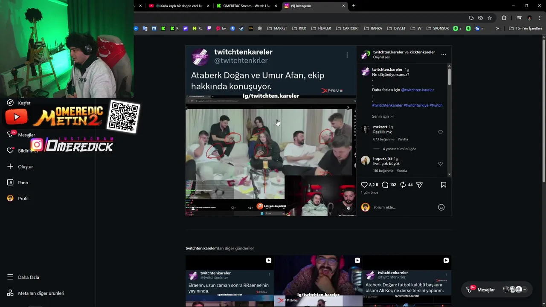Open the Tüm Yer İşaretleri folder
This screenshot has width=546, height=307.
coord(525,29)
